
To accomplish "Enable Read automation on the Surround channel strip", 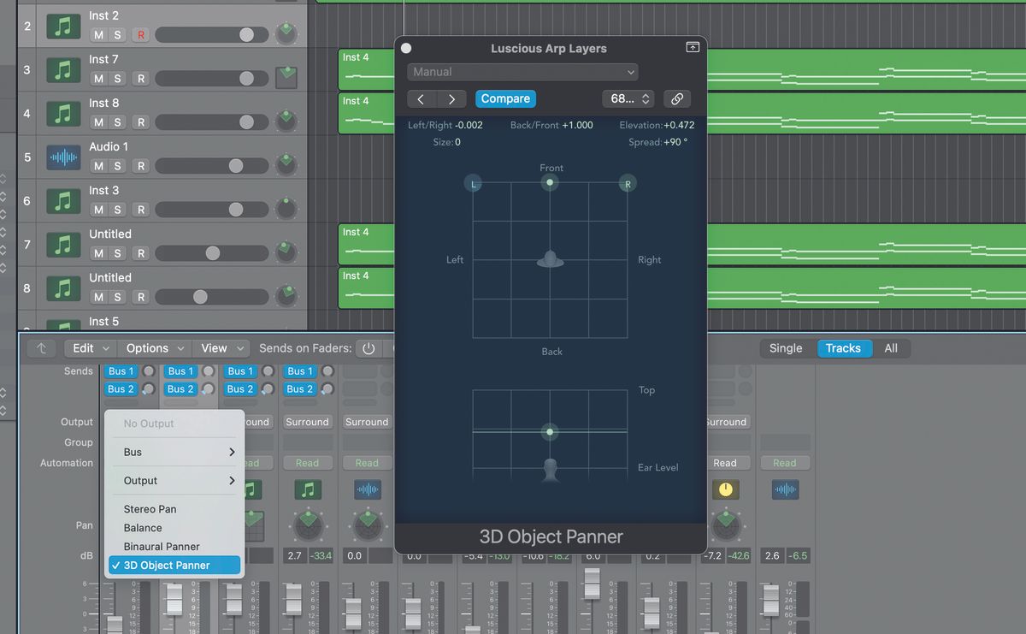I will (308, 462).
